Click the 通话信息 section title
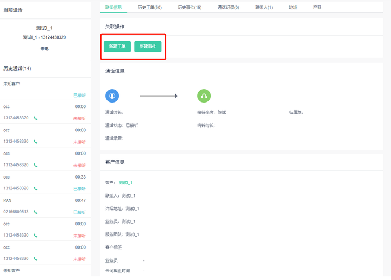The width and height of the screenshot is (391, 280). coord(115,71)
